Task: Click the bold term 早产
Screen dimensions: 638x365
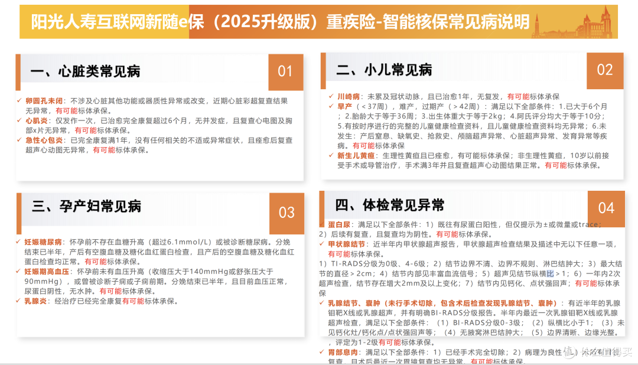Action: [x=344, y=107]
